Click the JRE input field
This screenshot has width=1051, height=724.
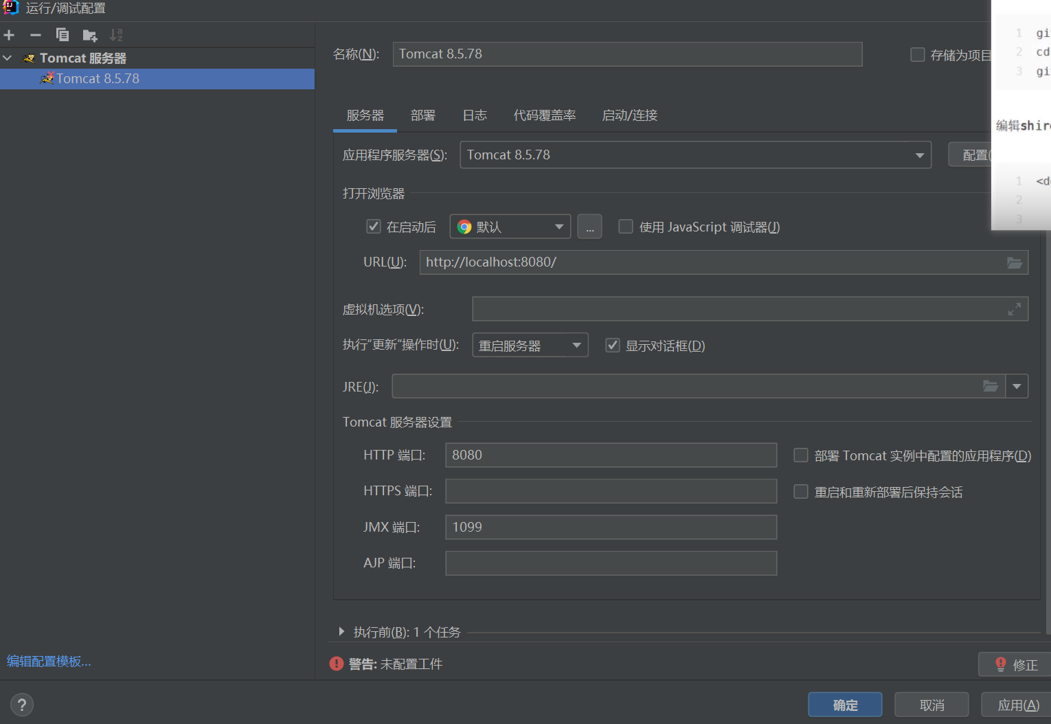click(x=699, y=386)
